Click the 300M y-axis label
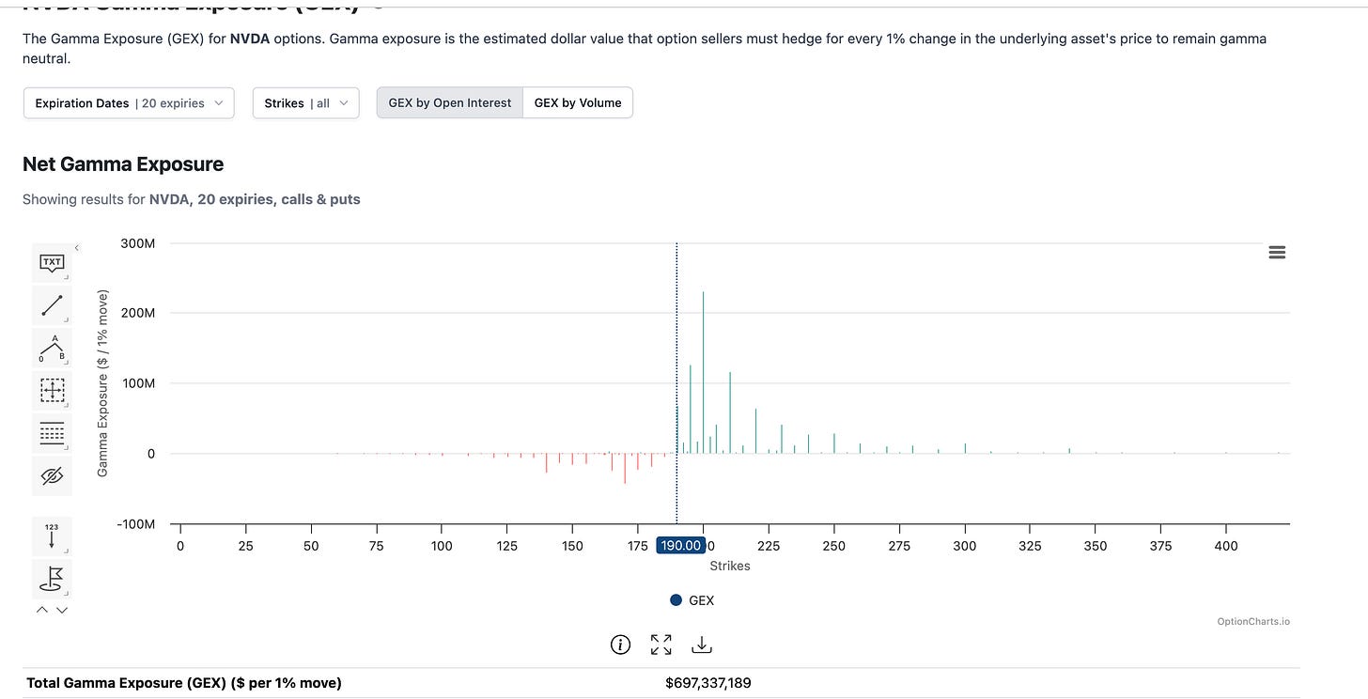1368x699 pixels. (x=138, y=243)
